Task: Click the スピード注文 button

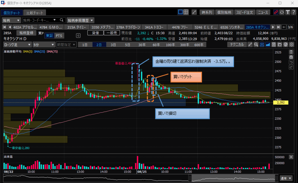Action: click(x=245, y=12)
